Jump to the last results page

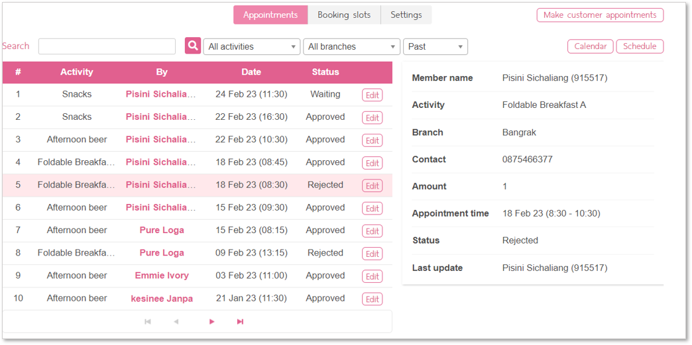click(x=240, y=322)
